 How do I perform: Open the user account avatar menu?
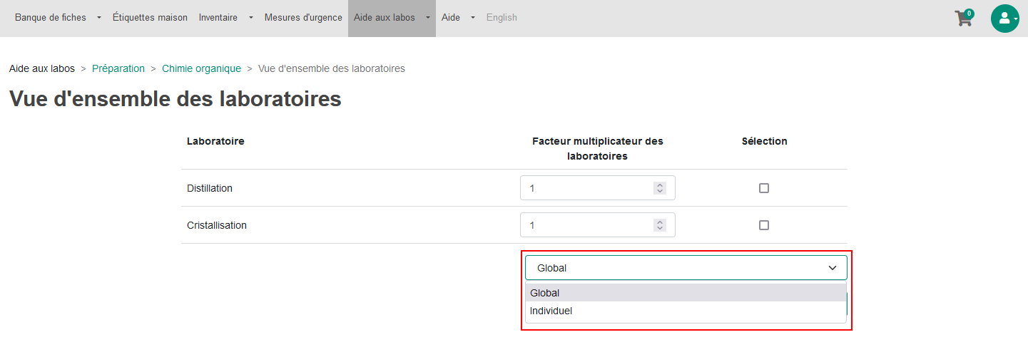click(1004, 18)
